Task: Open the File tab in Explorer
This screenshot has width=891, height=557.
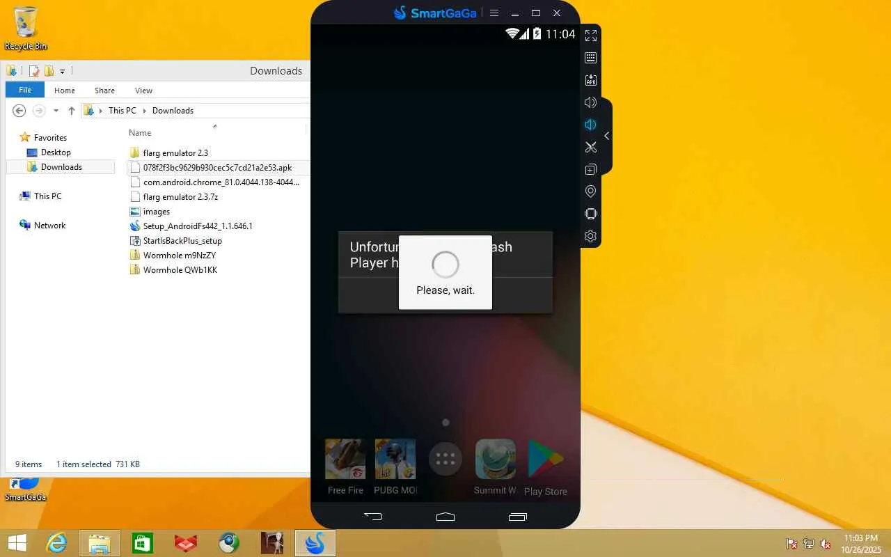Action: [25, 90]
